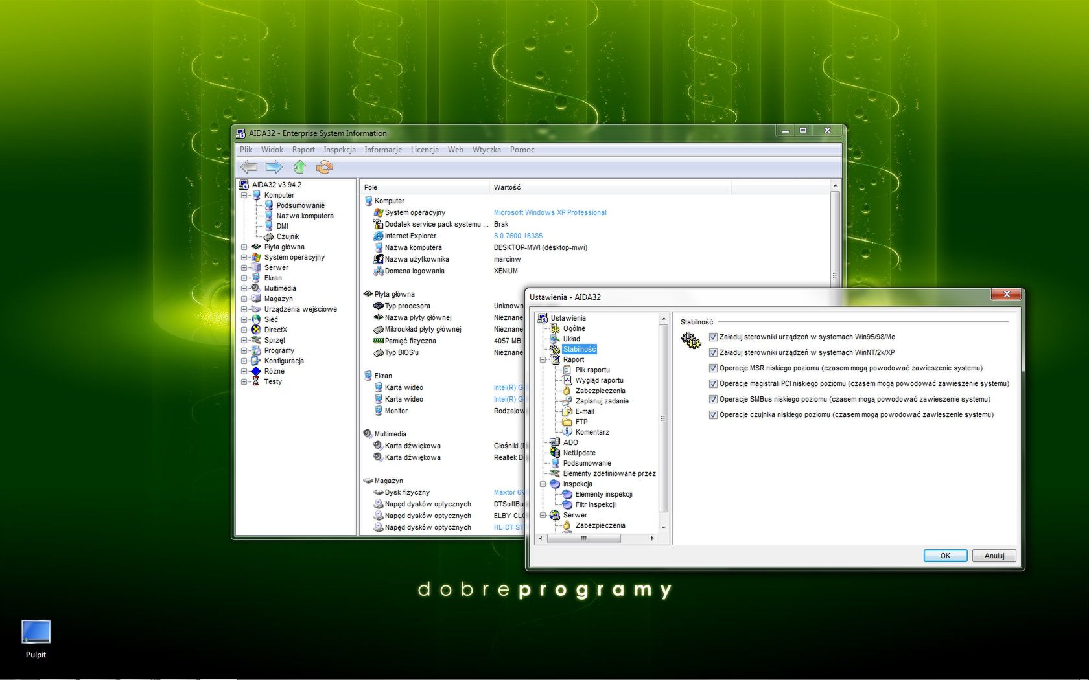
Task: Click the Układ icon in settings tree
Action: coord(555,339)
